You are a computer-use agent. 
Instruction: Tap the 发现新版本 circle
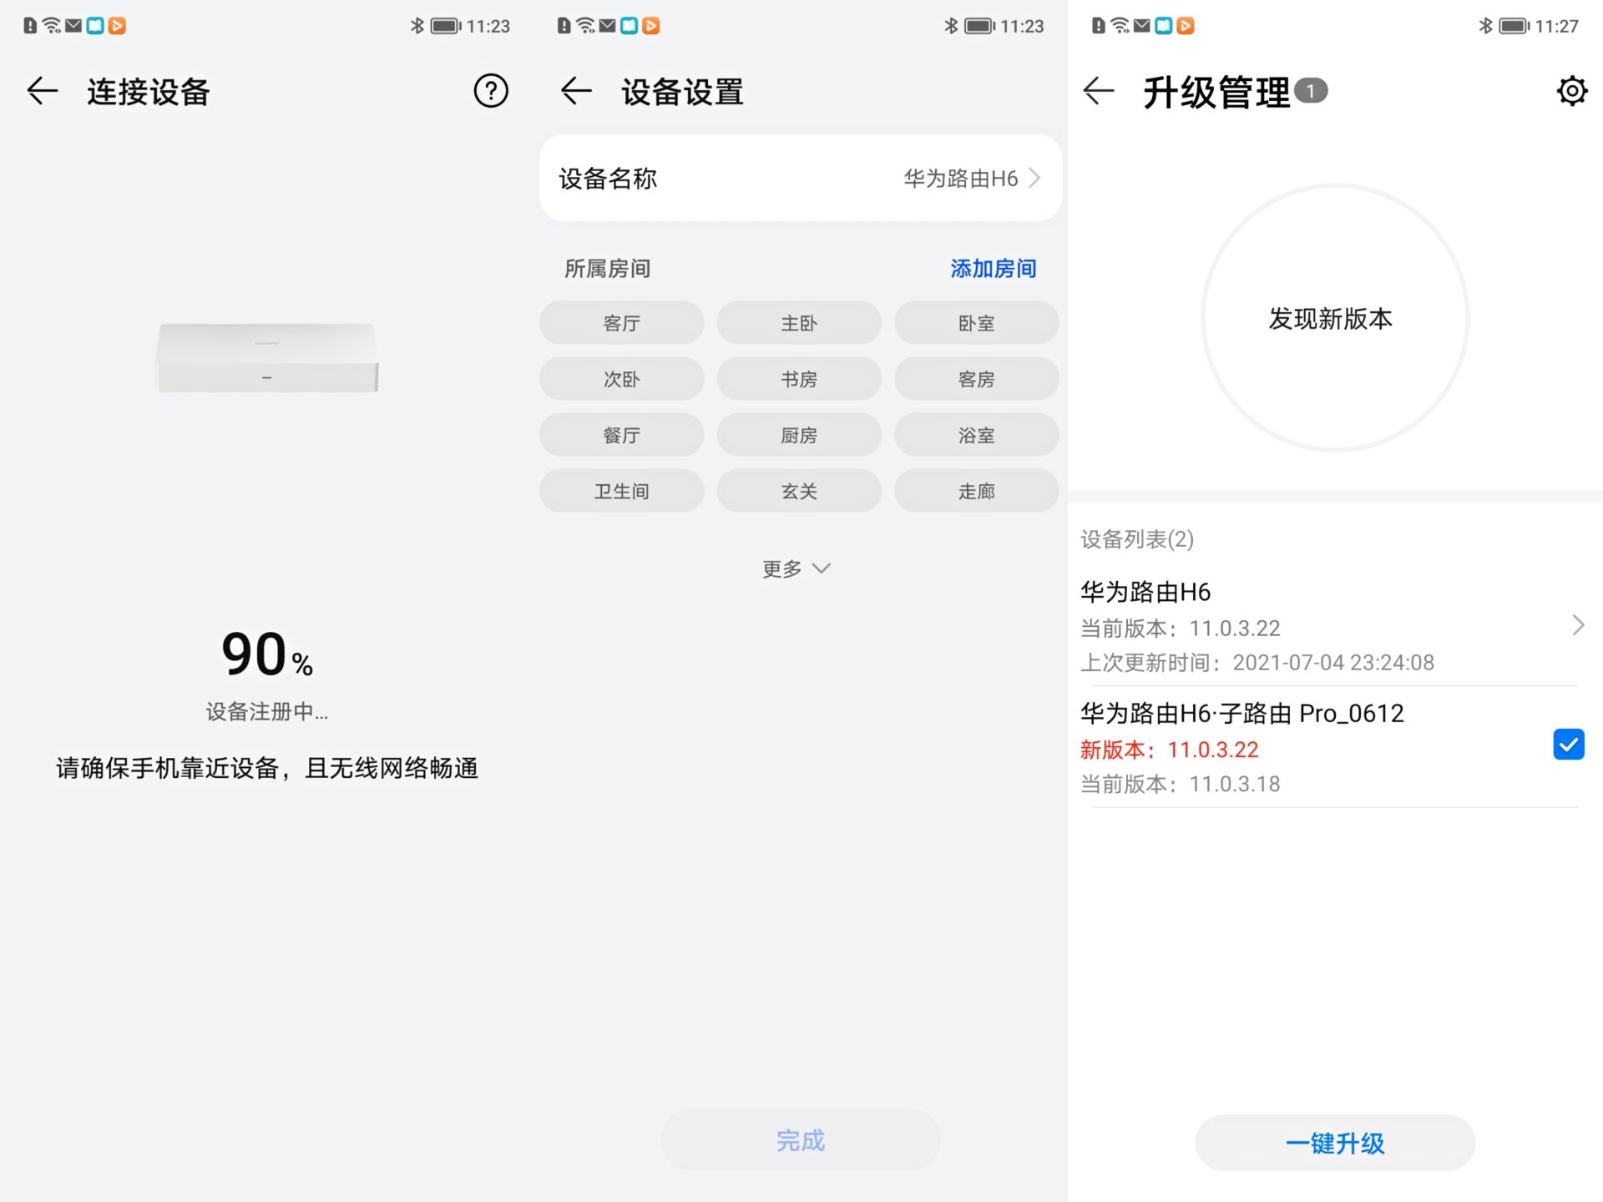(x=1335, y=318)
